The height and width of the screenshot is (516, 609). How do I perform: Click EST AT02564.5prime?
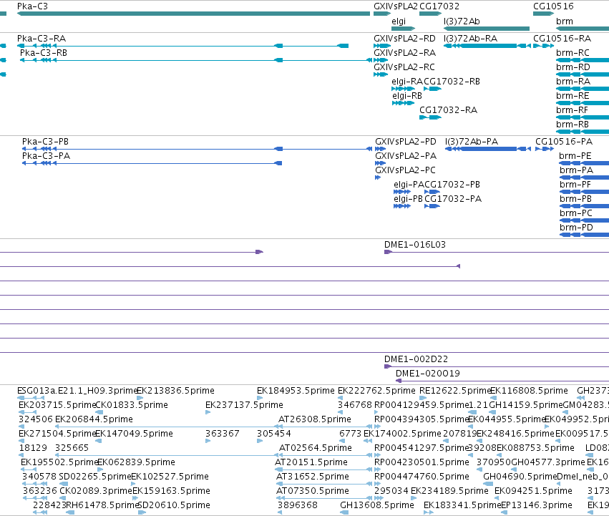(x=325, y=455)
